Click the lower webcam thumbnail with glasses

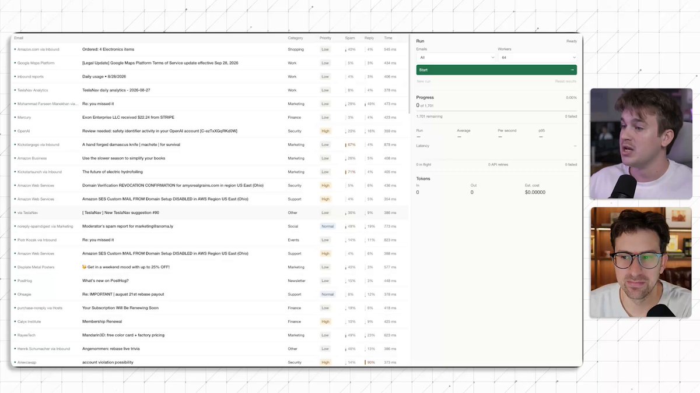click(x=641, y=263)
